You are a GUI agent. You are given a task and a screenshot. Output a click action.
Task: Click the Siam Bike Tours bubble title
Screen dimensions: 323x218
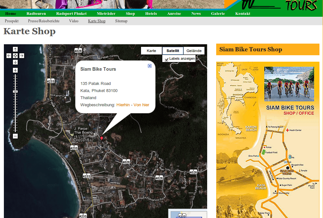coord(98,69)
